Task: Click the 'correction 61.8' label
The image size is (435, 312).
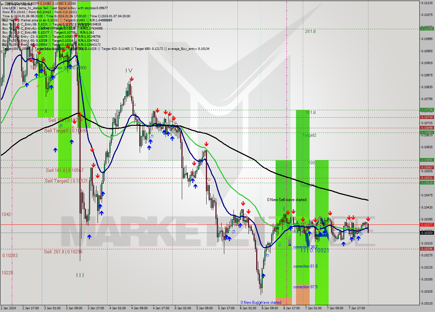Action: (x=305, y=266)
